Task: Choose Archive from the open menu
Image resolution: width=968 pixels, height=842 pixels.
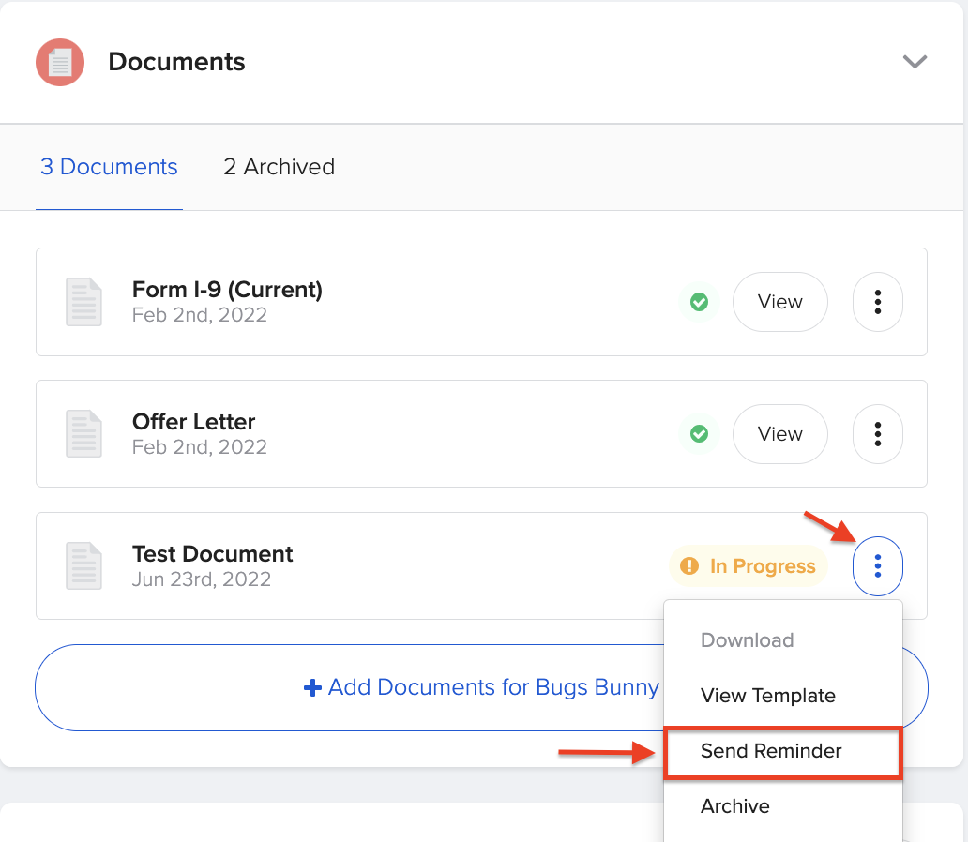Action: 735,806
